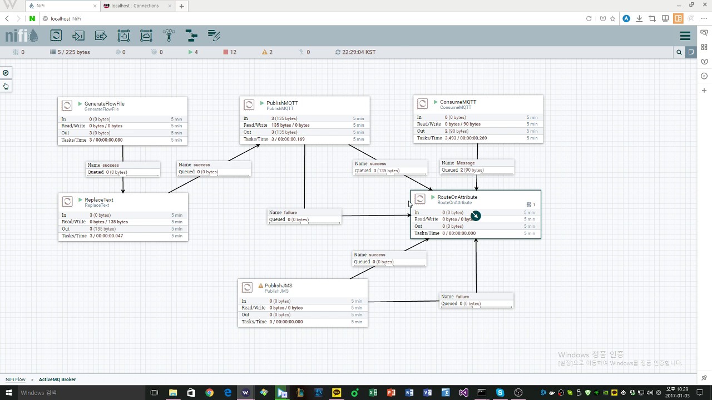The height and width of the screenshot is (400, 712).
Task: Select the Label toolbar icon
Action: tap(214, 36)
